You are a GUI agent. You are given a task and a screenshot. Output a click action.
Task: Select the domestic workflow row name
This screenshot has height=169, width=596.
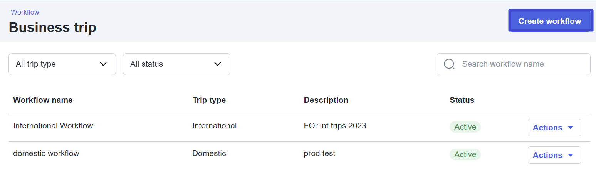click(46, 153)
